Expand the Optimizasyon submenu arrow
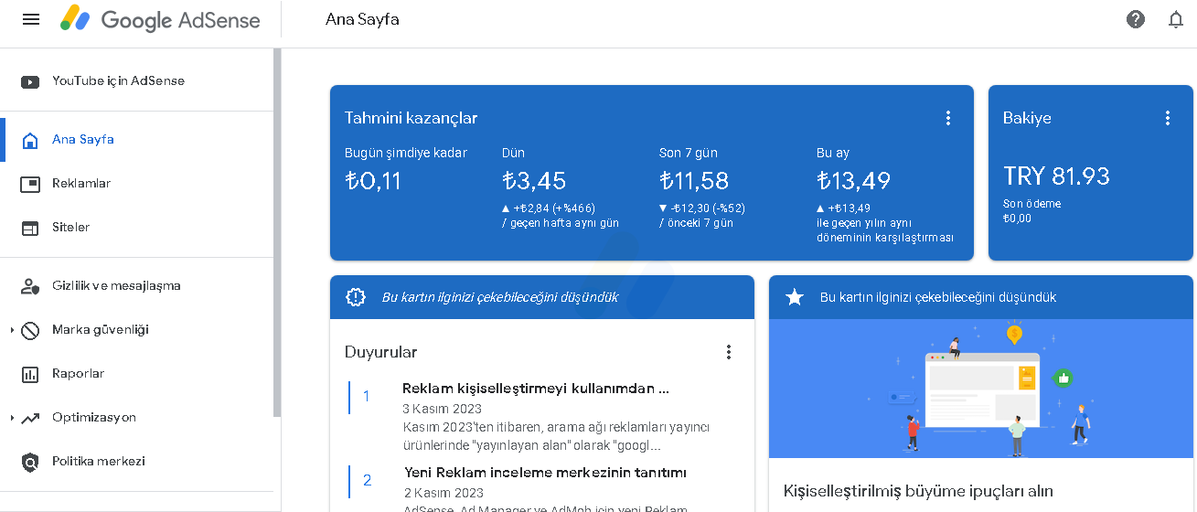Image resolution: width=1197 pixels, height=512 pixels. [12, 418]
